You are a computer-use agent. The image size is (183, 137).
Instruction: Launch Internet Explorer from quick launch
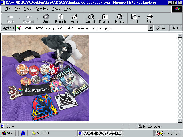point(23,133)
